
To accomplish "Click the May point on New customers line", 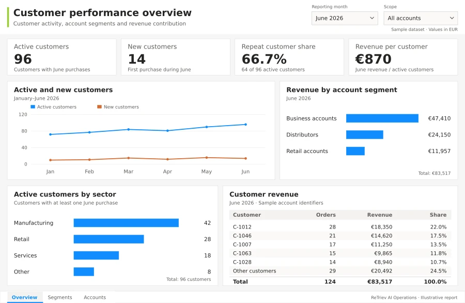I will [207, 158].
